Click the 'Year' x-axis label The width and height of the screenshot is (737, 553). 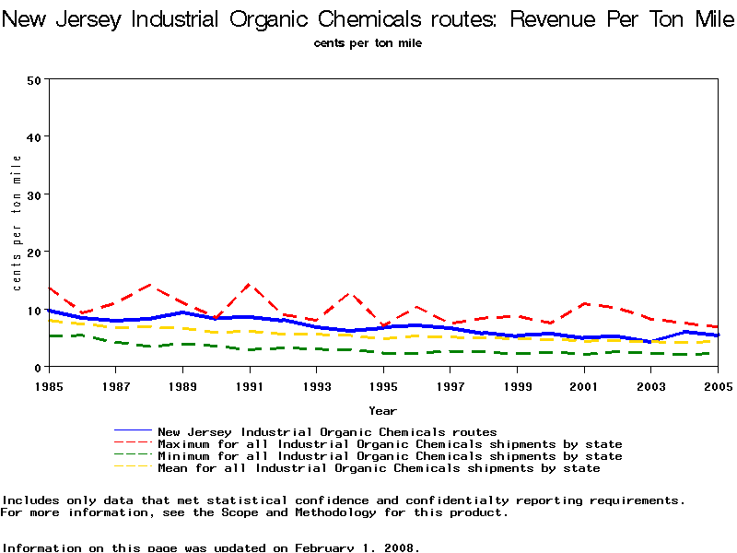[382, 410]
